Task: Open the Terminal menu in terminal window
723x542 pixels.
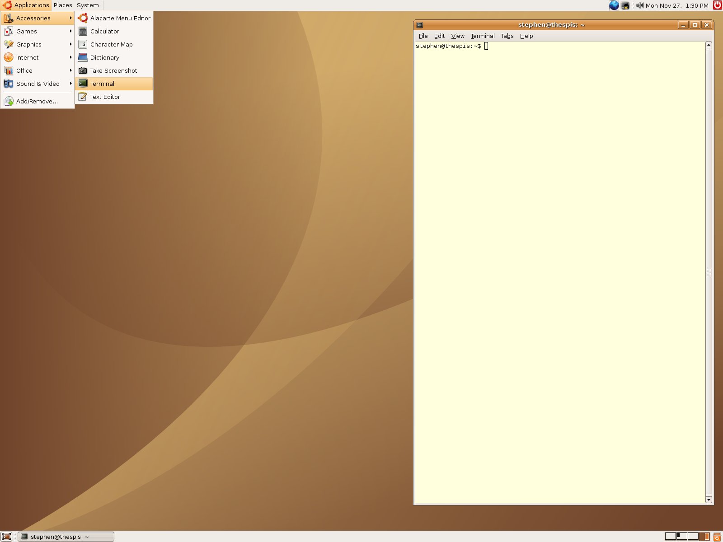Action: (483, 36)
